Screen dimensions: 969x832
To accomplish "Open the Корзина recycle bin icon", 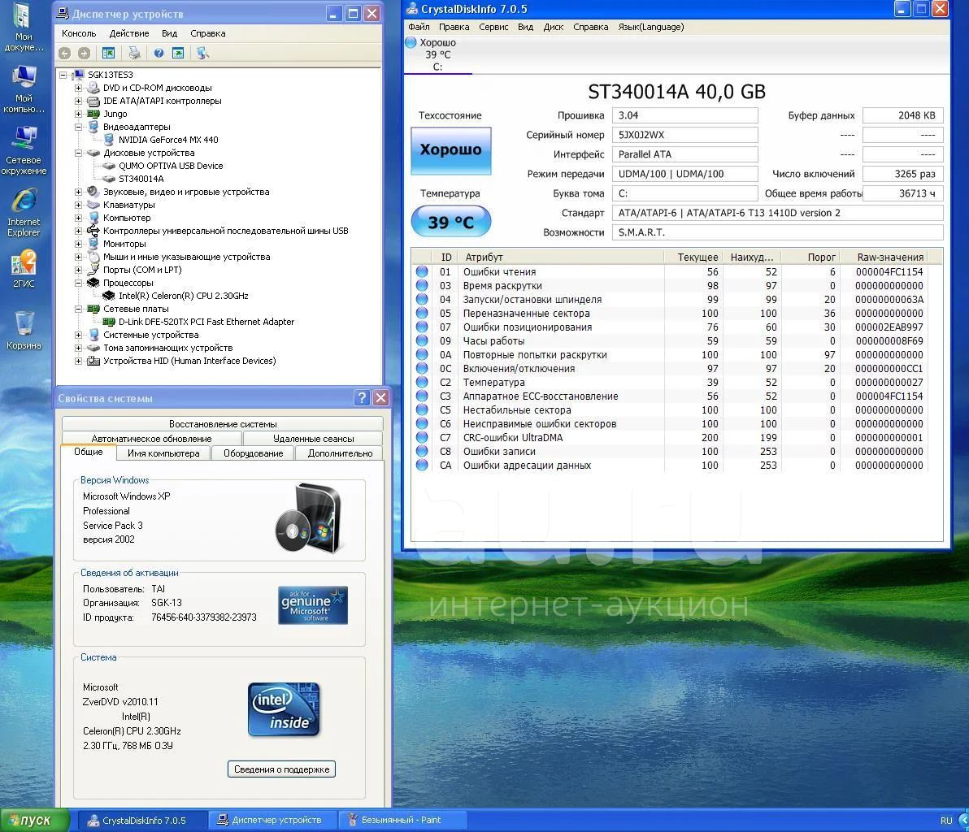I will 24,323.
